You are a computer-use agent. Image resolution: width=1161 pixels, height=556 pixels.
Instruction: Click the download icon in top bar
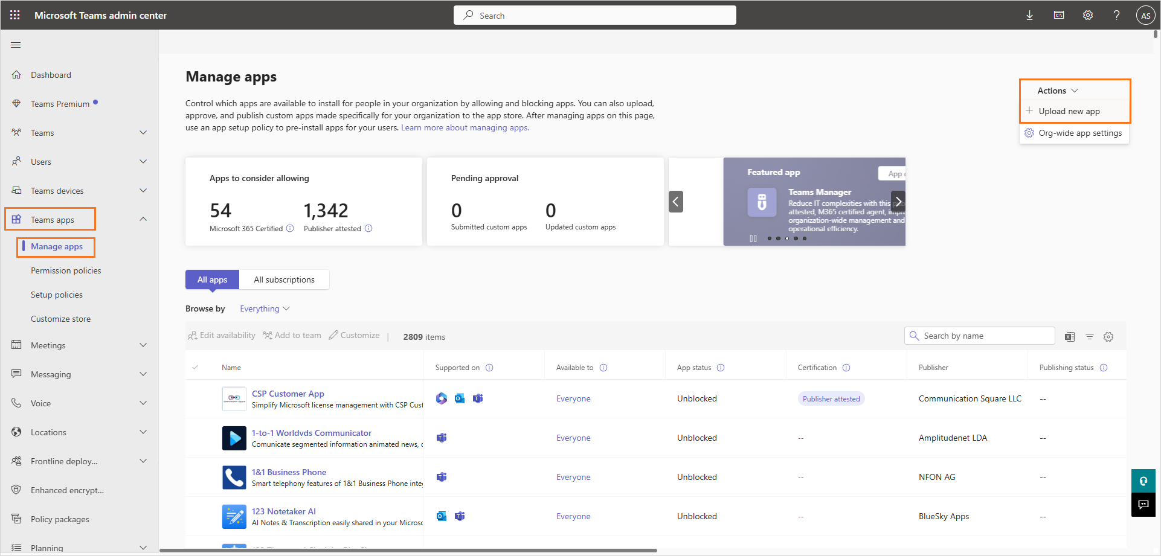[x=1029, y=15]
